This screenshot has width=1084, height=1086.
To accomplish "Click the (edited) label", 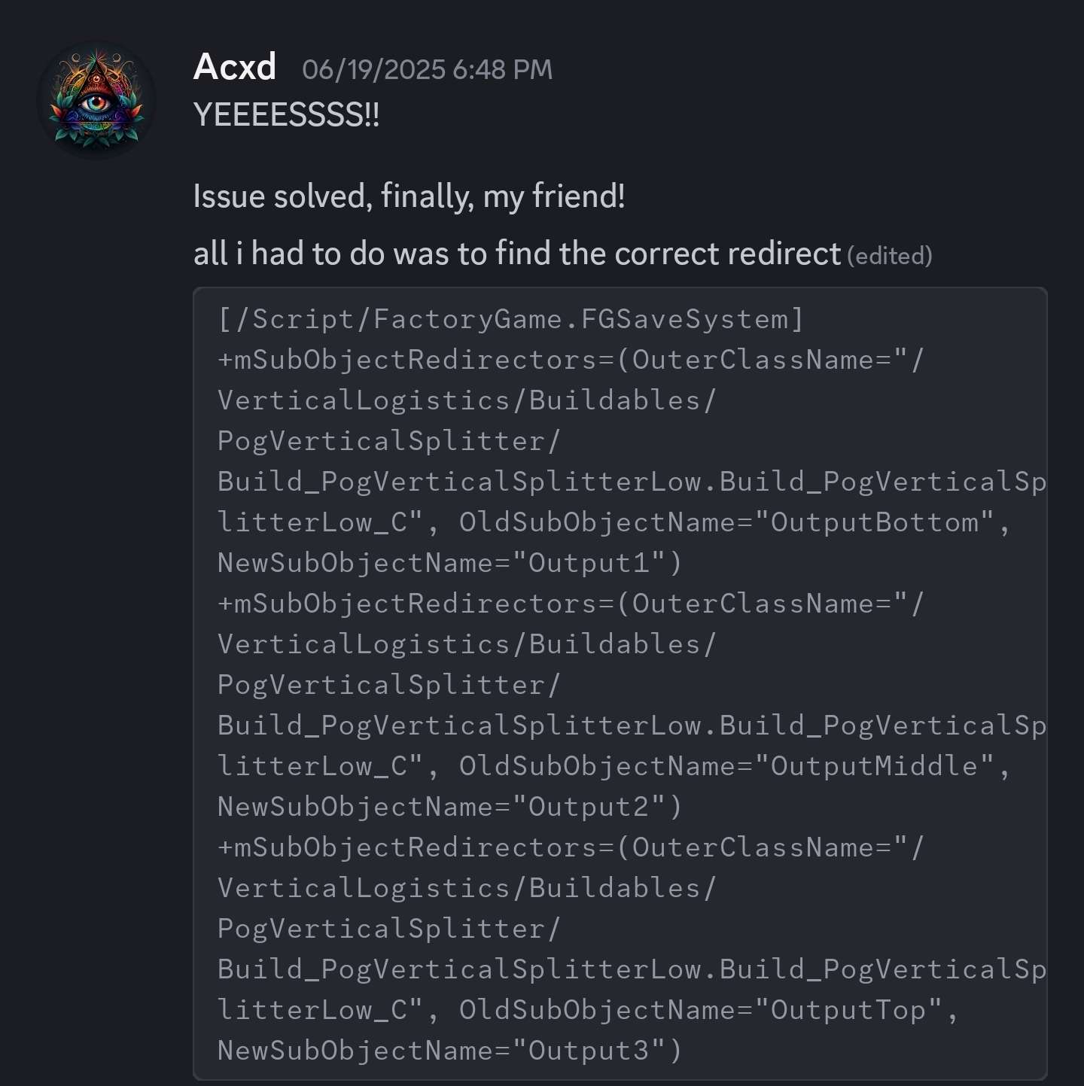I will click(x=890, y=256).
